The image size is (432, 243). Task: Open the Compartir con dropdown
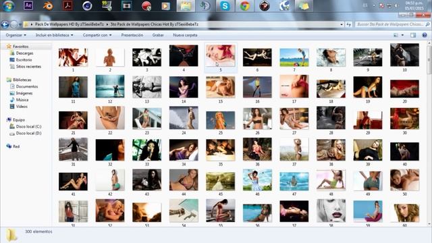tap(97, 35)
